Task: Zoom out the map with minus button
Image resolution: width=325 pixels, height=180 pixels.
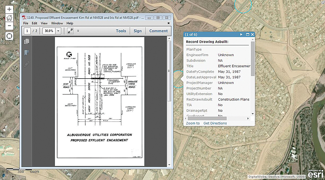Action: click(x=9, y=26)
